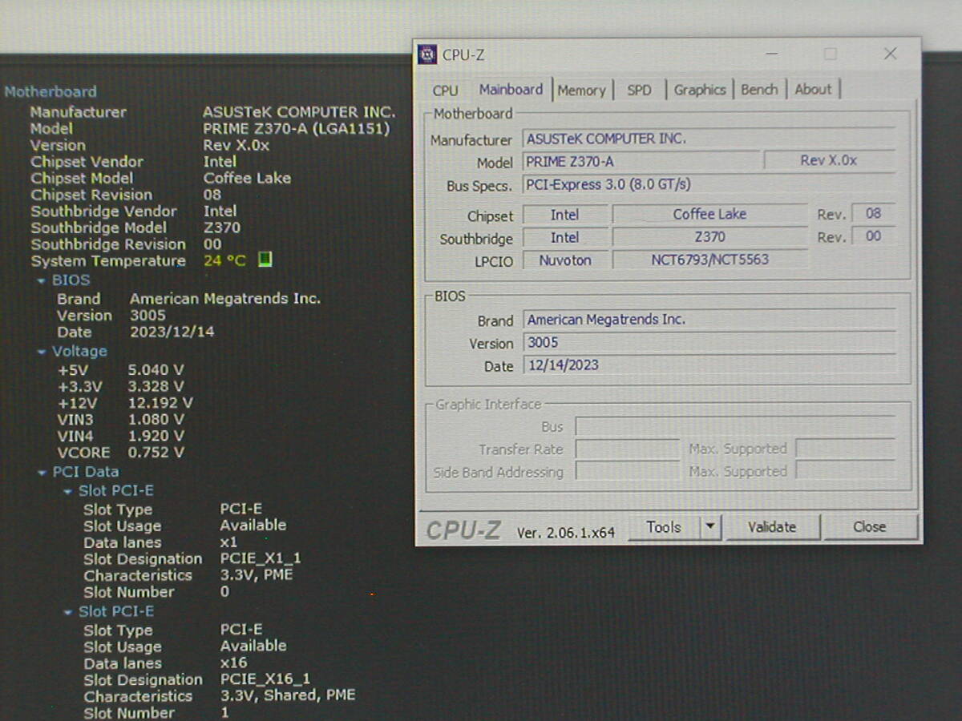Switch to the CPU tab in CPU-Z
The width and height of the screenshot is (962, 721).
point(445,91)
